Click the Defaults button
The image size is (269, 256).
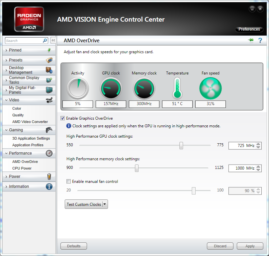pyautogui.click(x=74, y=246)
